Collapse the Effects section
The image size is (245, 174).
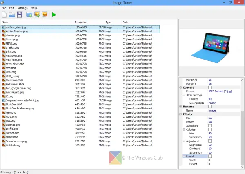point(180,114)
